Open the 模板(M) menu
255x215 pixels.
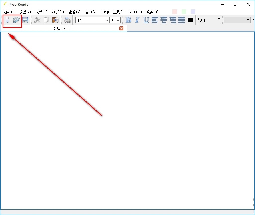(x=25, y=12)
